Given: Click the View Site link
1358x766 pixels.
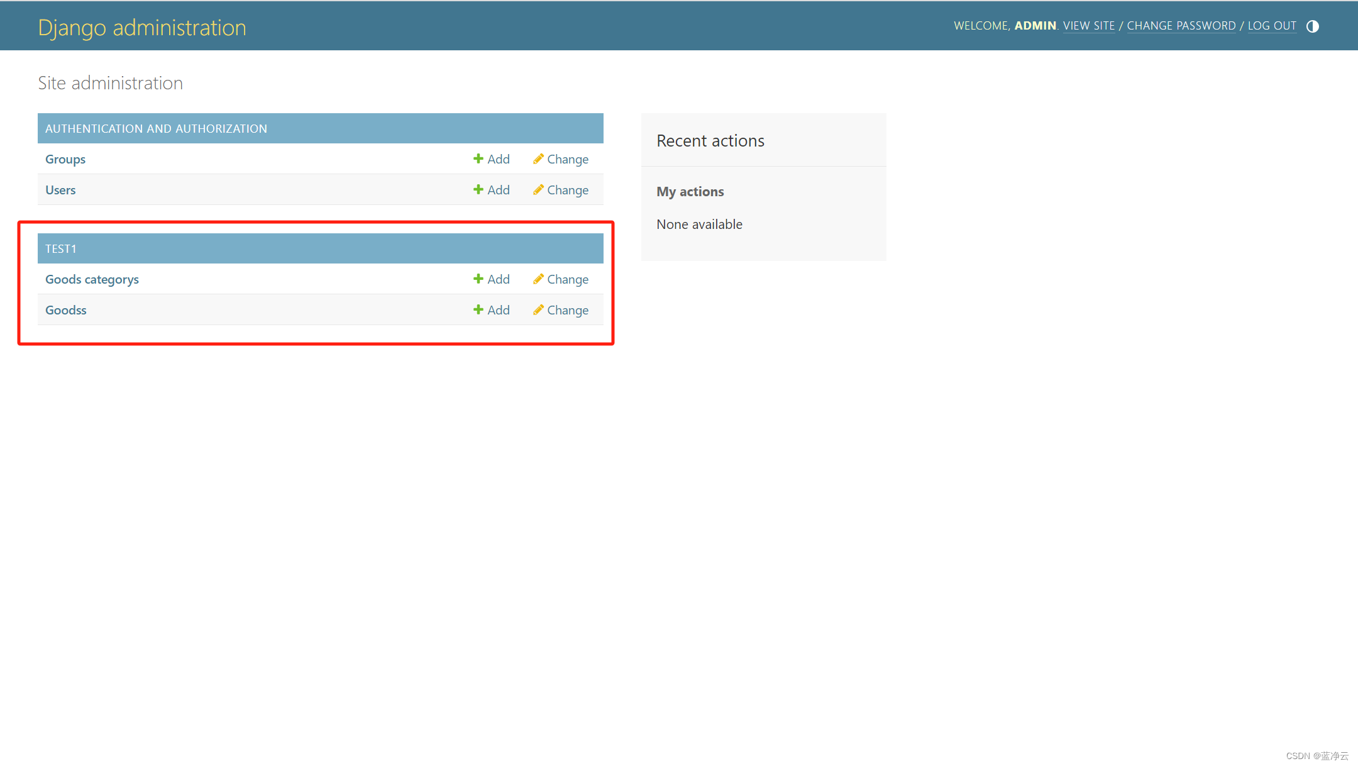Looking at the screenshot, I should pos(1088,26).
